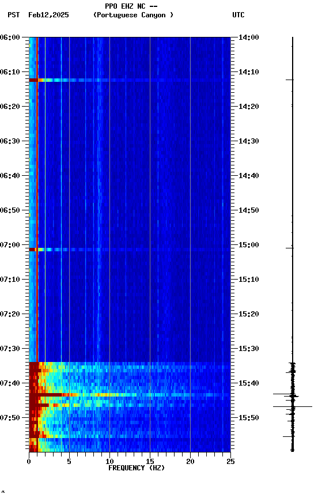318x498 pixels.
Task: Click the broadband event streak near 14:12 UTC
Action: pyautogui.click(x=130, y=80)
